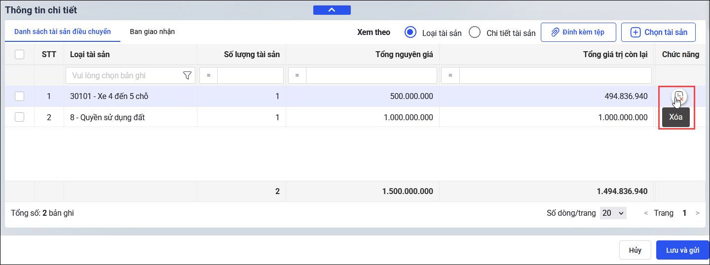Click the Lưu và gửi button

click(682, 250)
